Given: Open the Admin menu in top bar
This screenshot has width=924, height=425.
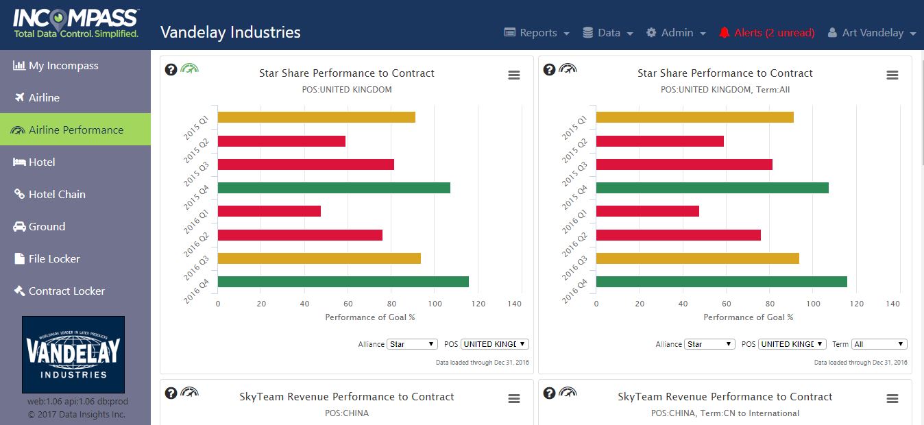Looking at the screenshot, I should pos(676,33).
